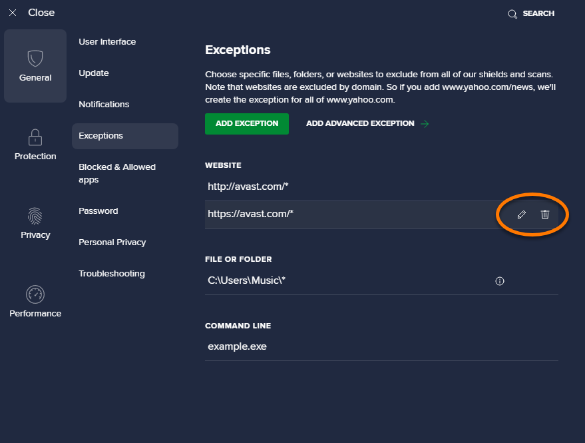Open the Performance gauge section
Image resolution: width=585 pixels, height=443 pixels.
35,302
